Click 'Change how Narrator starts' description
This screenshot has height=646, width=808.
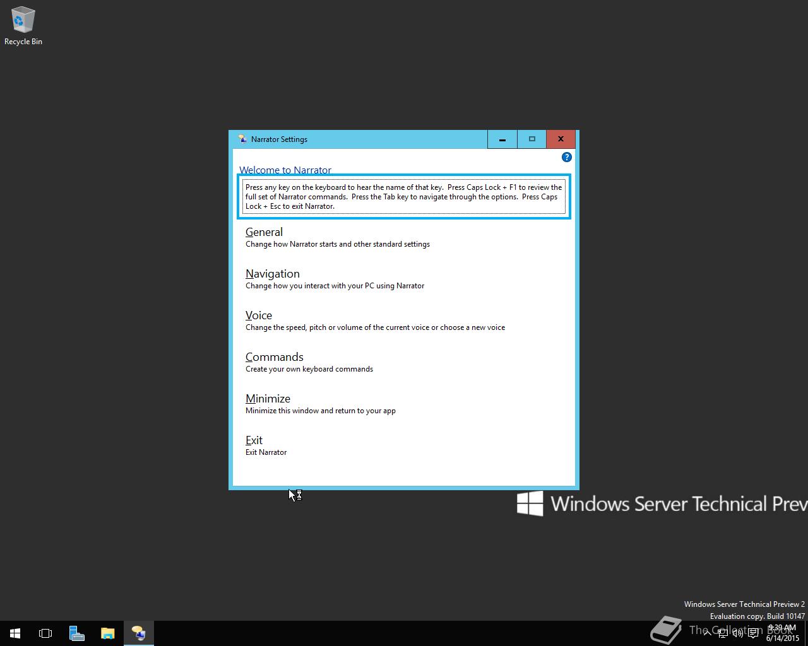[x=338, y=244]
